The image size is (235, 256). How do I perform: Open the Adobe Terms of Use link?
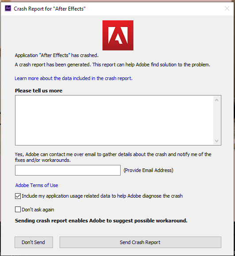pyautogui.click(x=37, y=185)
